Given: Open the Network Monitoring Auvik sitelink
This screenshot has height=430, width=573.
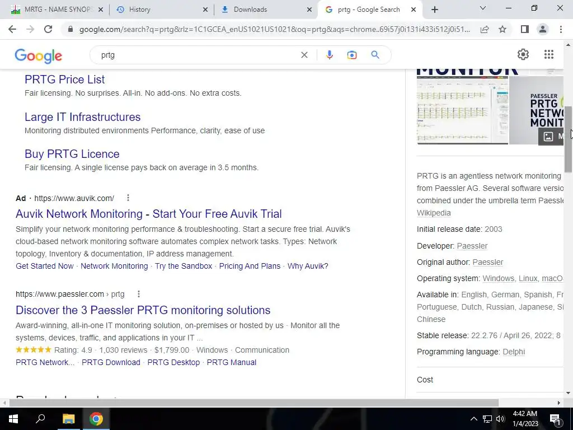Looking at the screenshot, I should (x=114, y=266).
